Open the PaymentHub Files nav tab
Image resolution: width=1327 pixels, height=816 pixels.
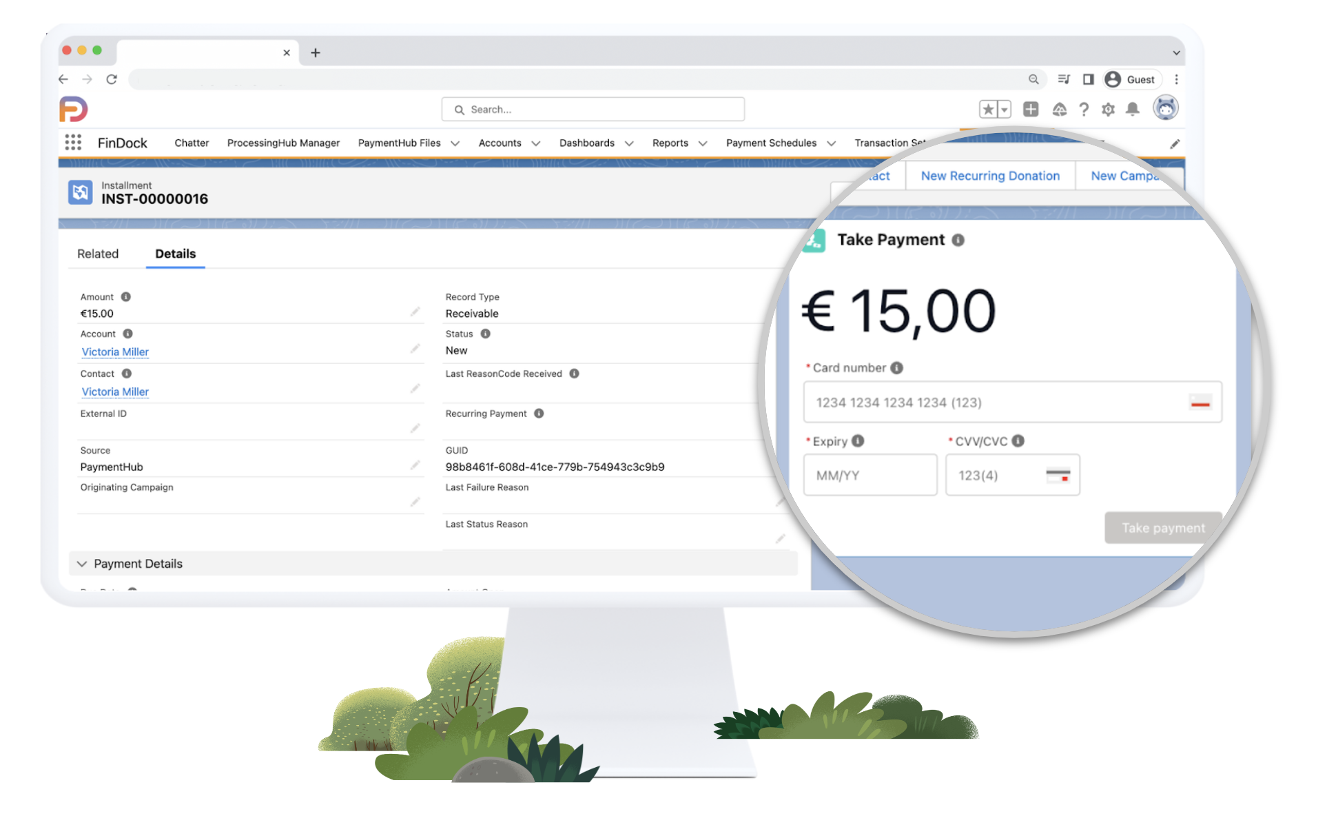coord(399,143)
